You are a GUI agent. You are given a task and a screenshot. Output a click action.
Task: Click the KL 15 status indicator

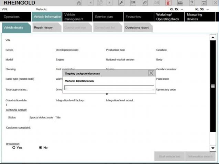click(176, 9)
